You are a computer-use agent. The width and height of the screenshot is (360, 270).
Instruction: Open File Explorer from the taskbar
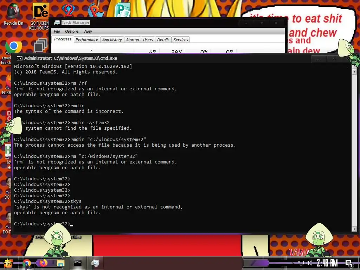[60, 263]
